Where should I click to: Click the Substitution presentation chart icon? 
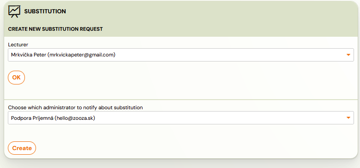(14, 11)
